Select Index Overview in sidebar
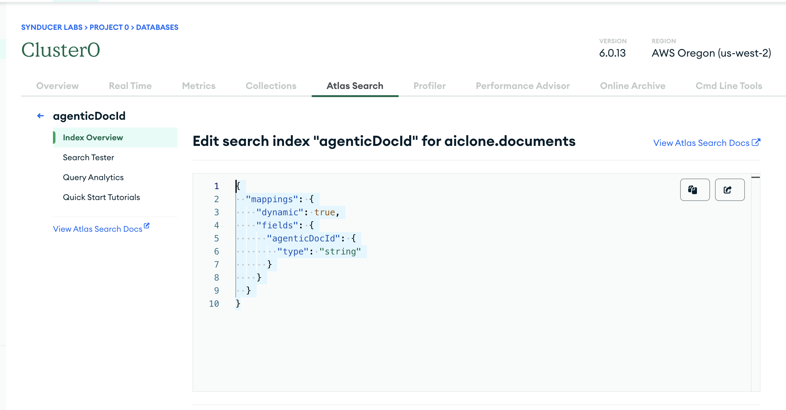The width and height of the screenshot is (786, 410). [x=93, y=137]
